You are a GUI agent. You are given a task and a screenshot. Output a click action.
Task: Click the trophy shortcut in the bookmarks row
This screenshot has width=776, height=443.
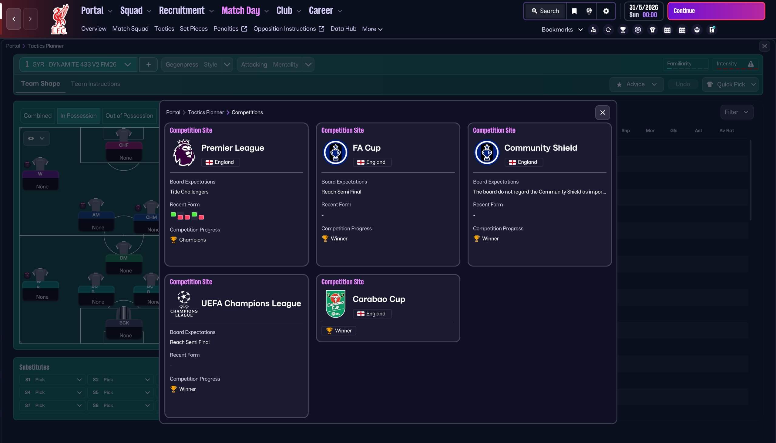point(623,29)
